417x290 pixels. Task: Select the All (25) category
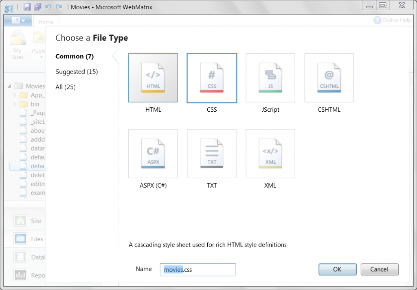(66, 87)
